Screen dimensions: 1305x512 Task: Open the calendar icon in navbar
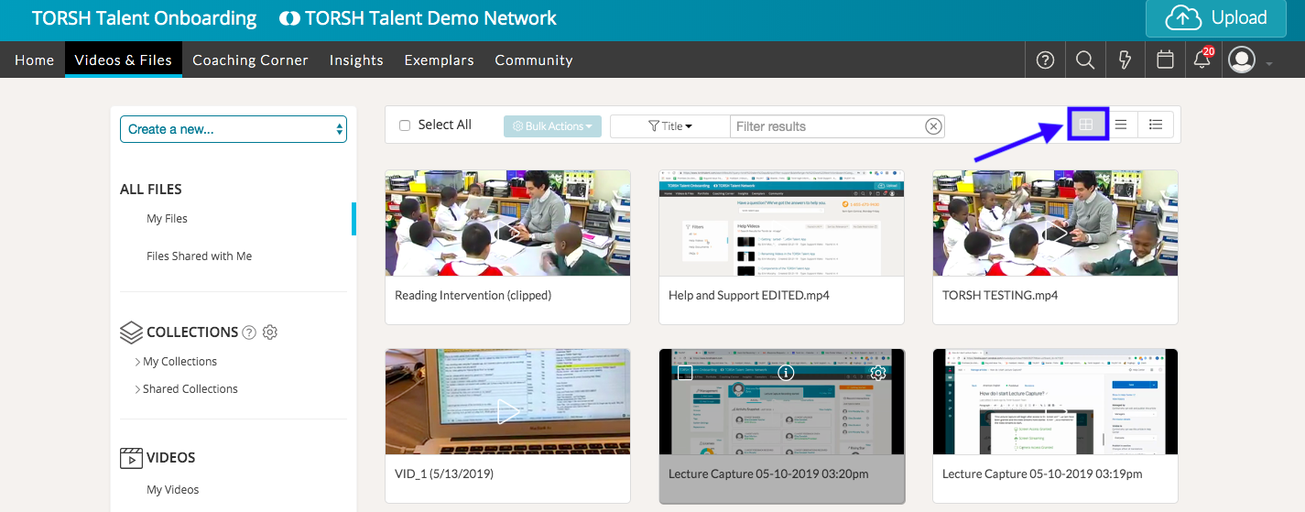1165,60
